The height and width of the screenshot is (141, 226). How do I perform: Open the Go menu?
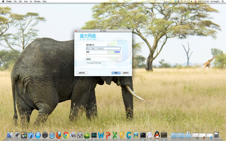point(31,1)
